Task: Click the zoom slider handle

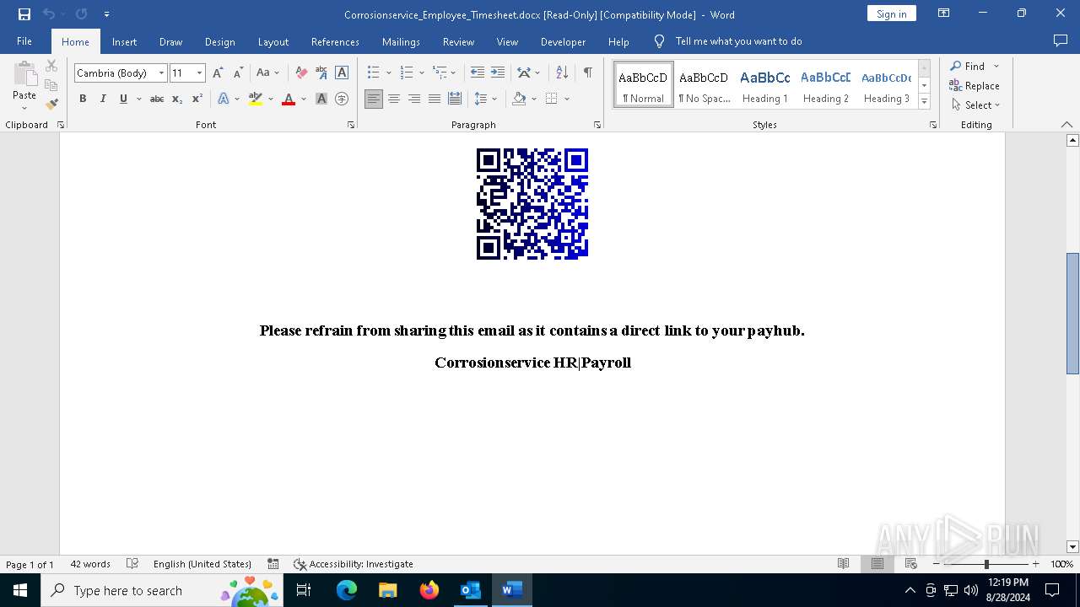Action: (986, 564)
